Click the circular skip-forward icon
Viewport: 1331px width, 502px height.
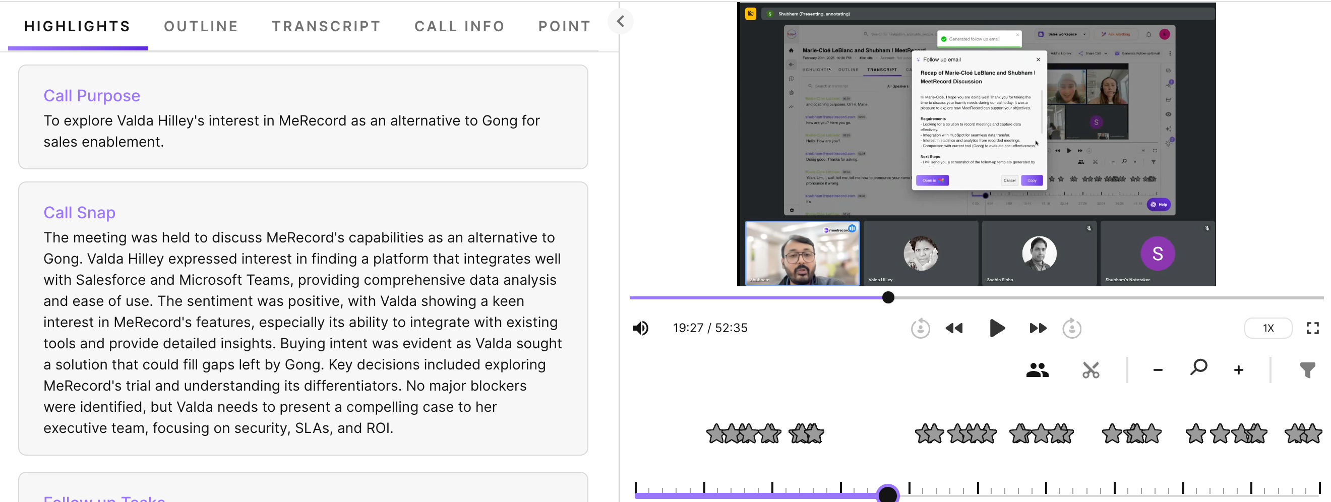click(1072, 328)
